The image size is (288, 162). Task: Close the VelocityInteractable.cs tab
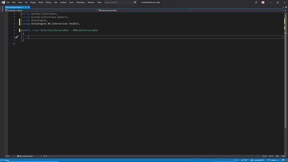(x=29, y=7)
